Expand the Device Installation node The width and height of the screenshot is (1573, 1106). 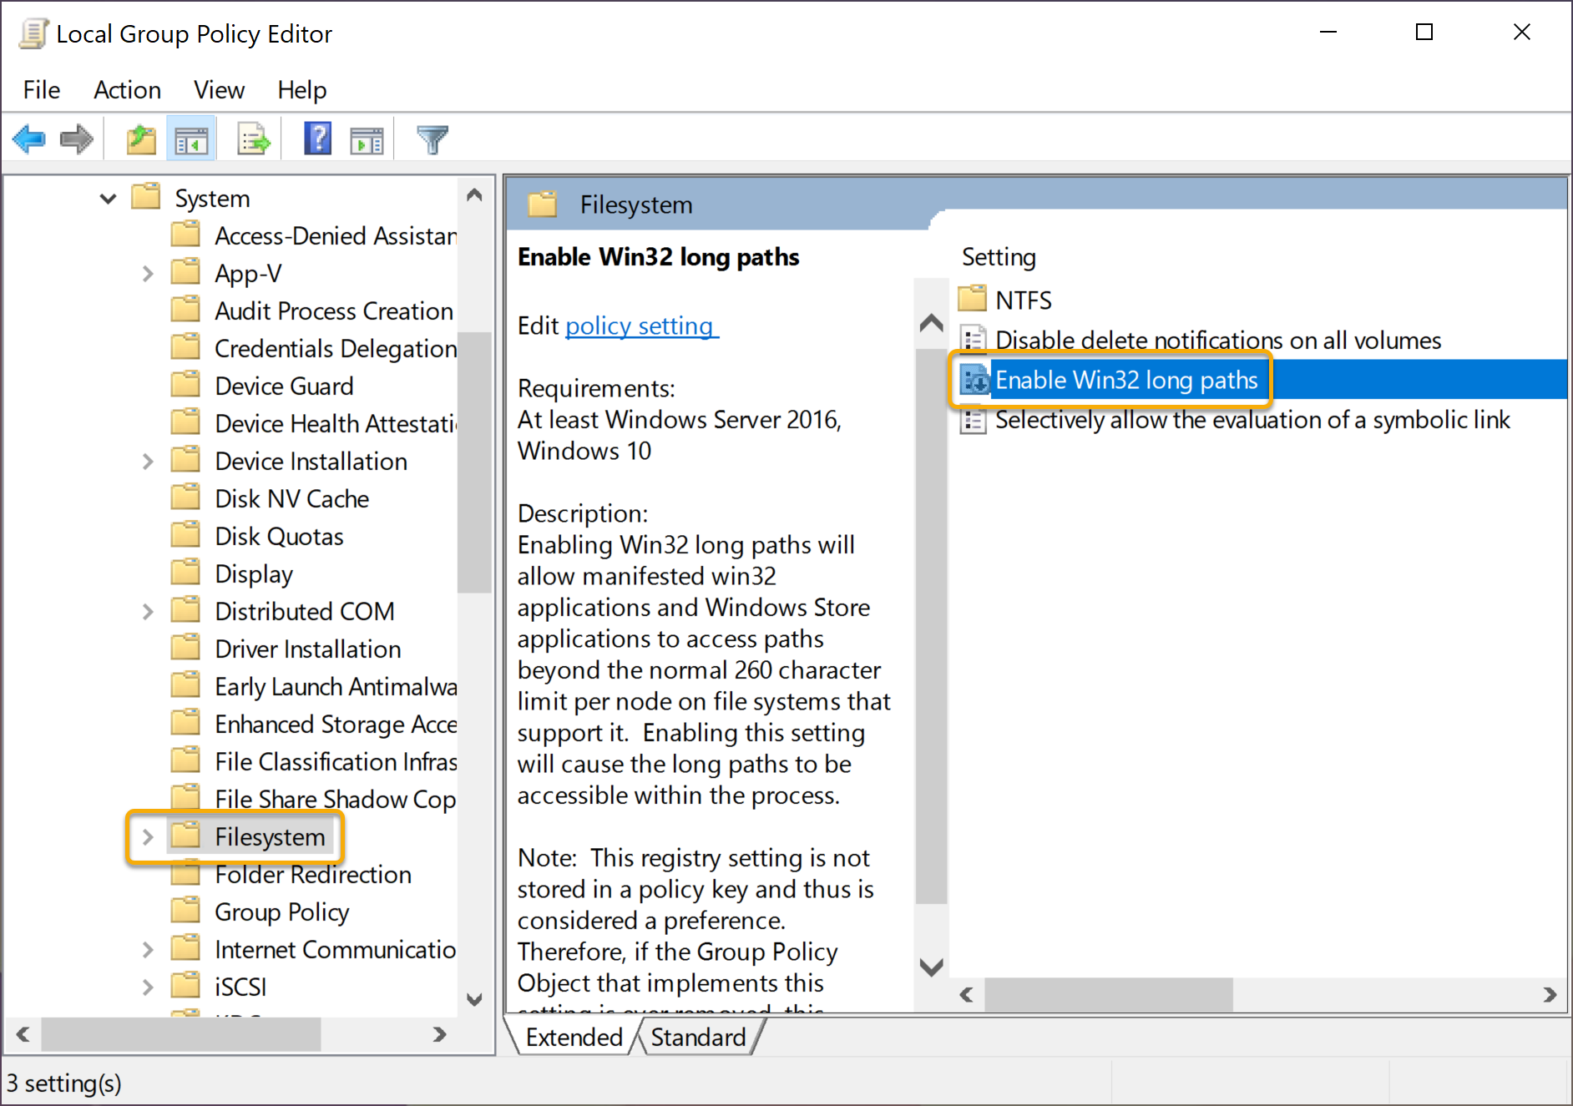pos(148,462)
